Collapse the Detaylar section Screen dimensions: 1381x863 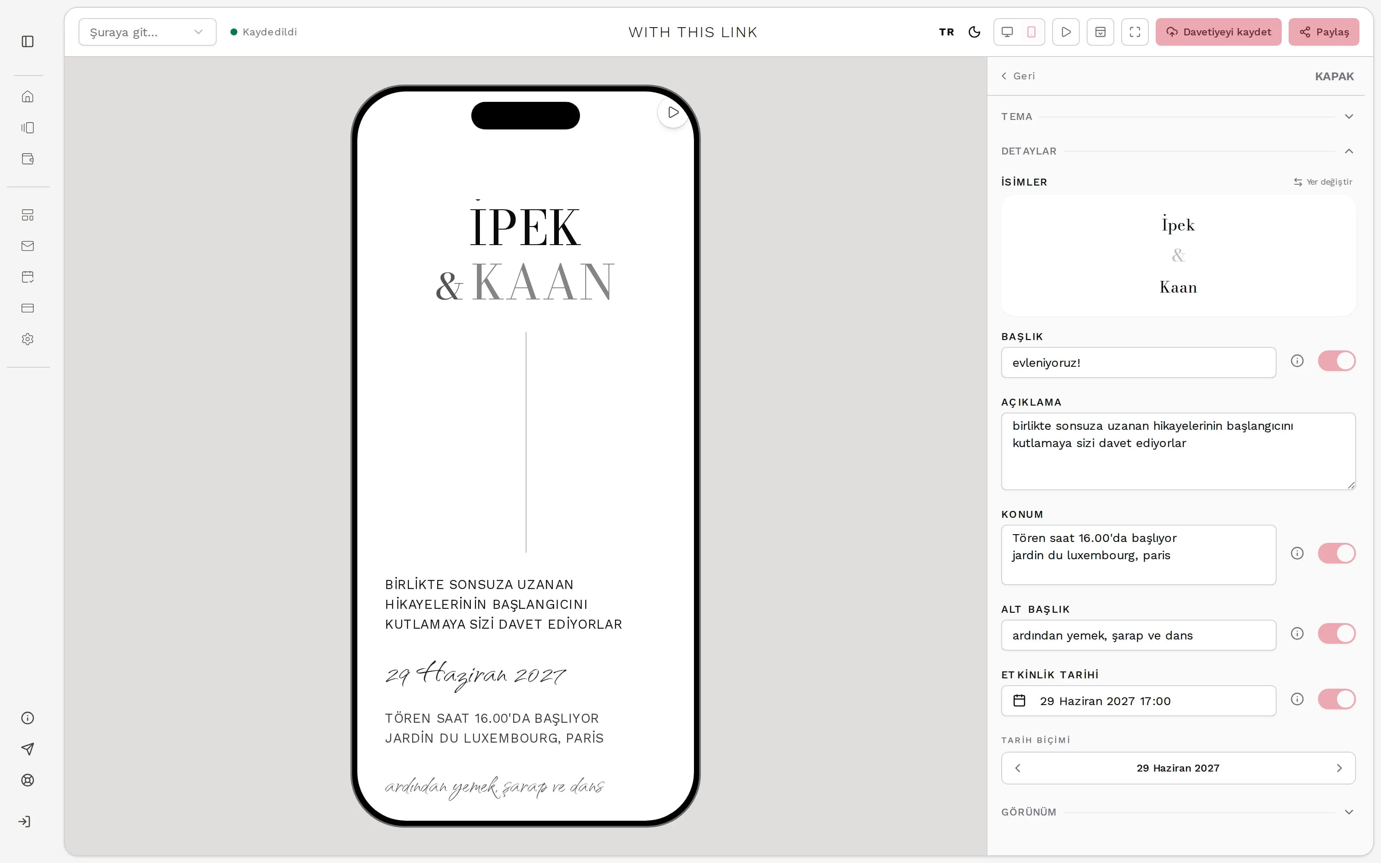pos(1178,151)
